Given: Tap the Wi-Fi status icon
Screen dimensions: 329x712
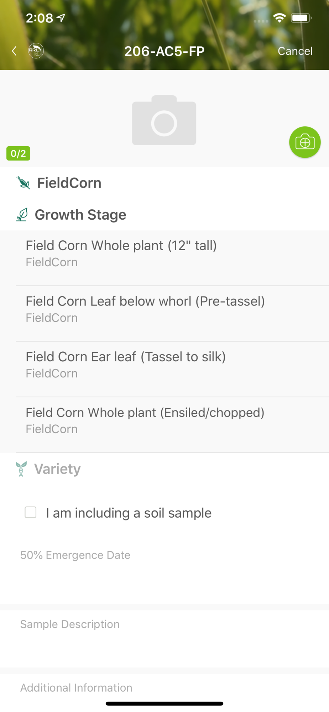Looking at the screenshot, I should click(x=280, y=18).
